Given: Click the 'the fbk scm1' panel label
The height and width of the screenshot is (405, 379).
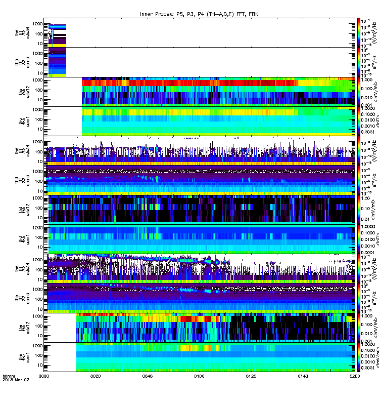Looking at the screenshot, I should 24,357.
